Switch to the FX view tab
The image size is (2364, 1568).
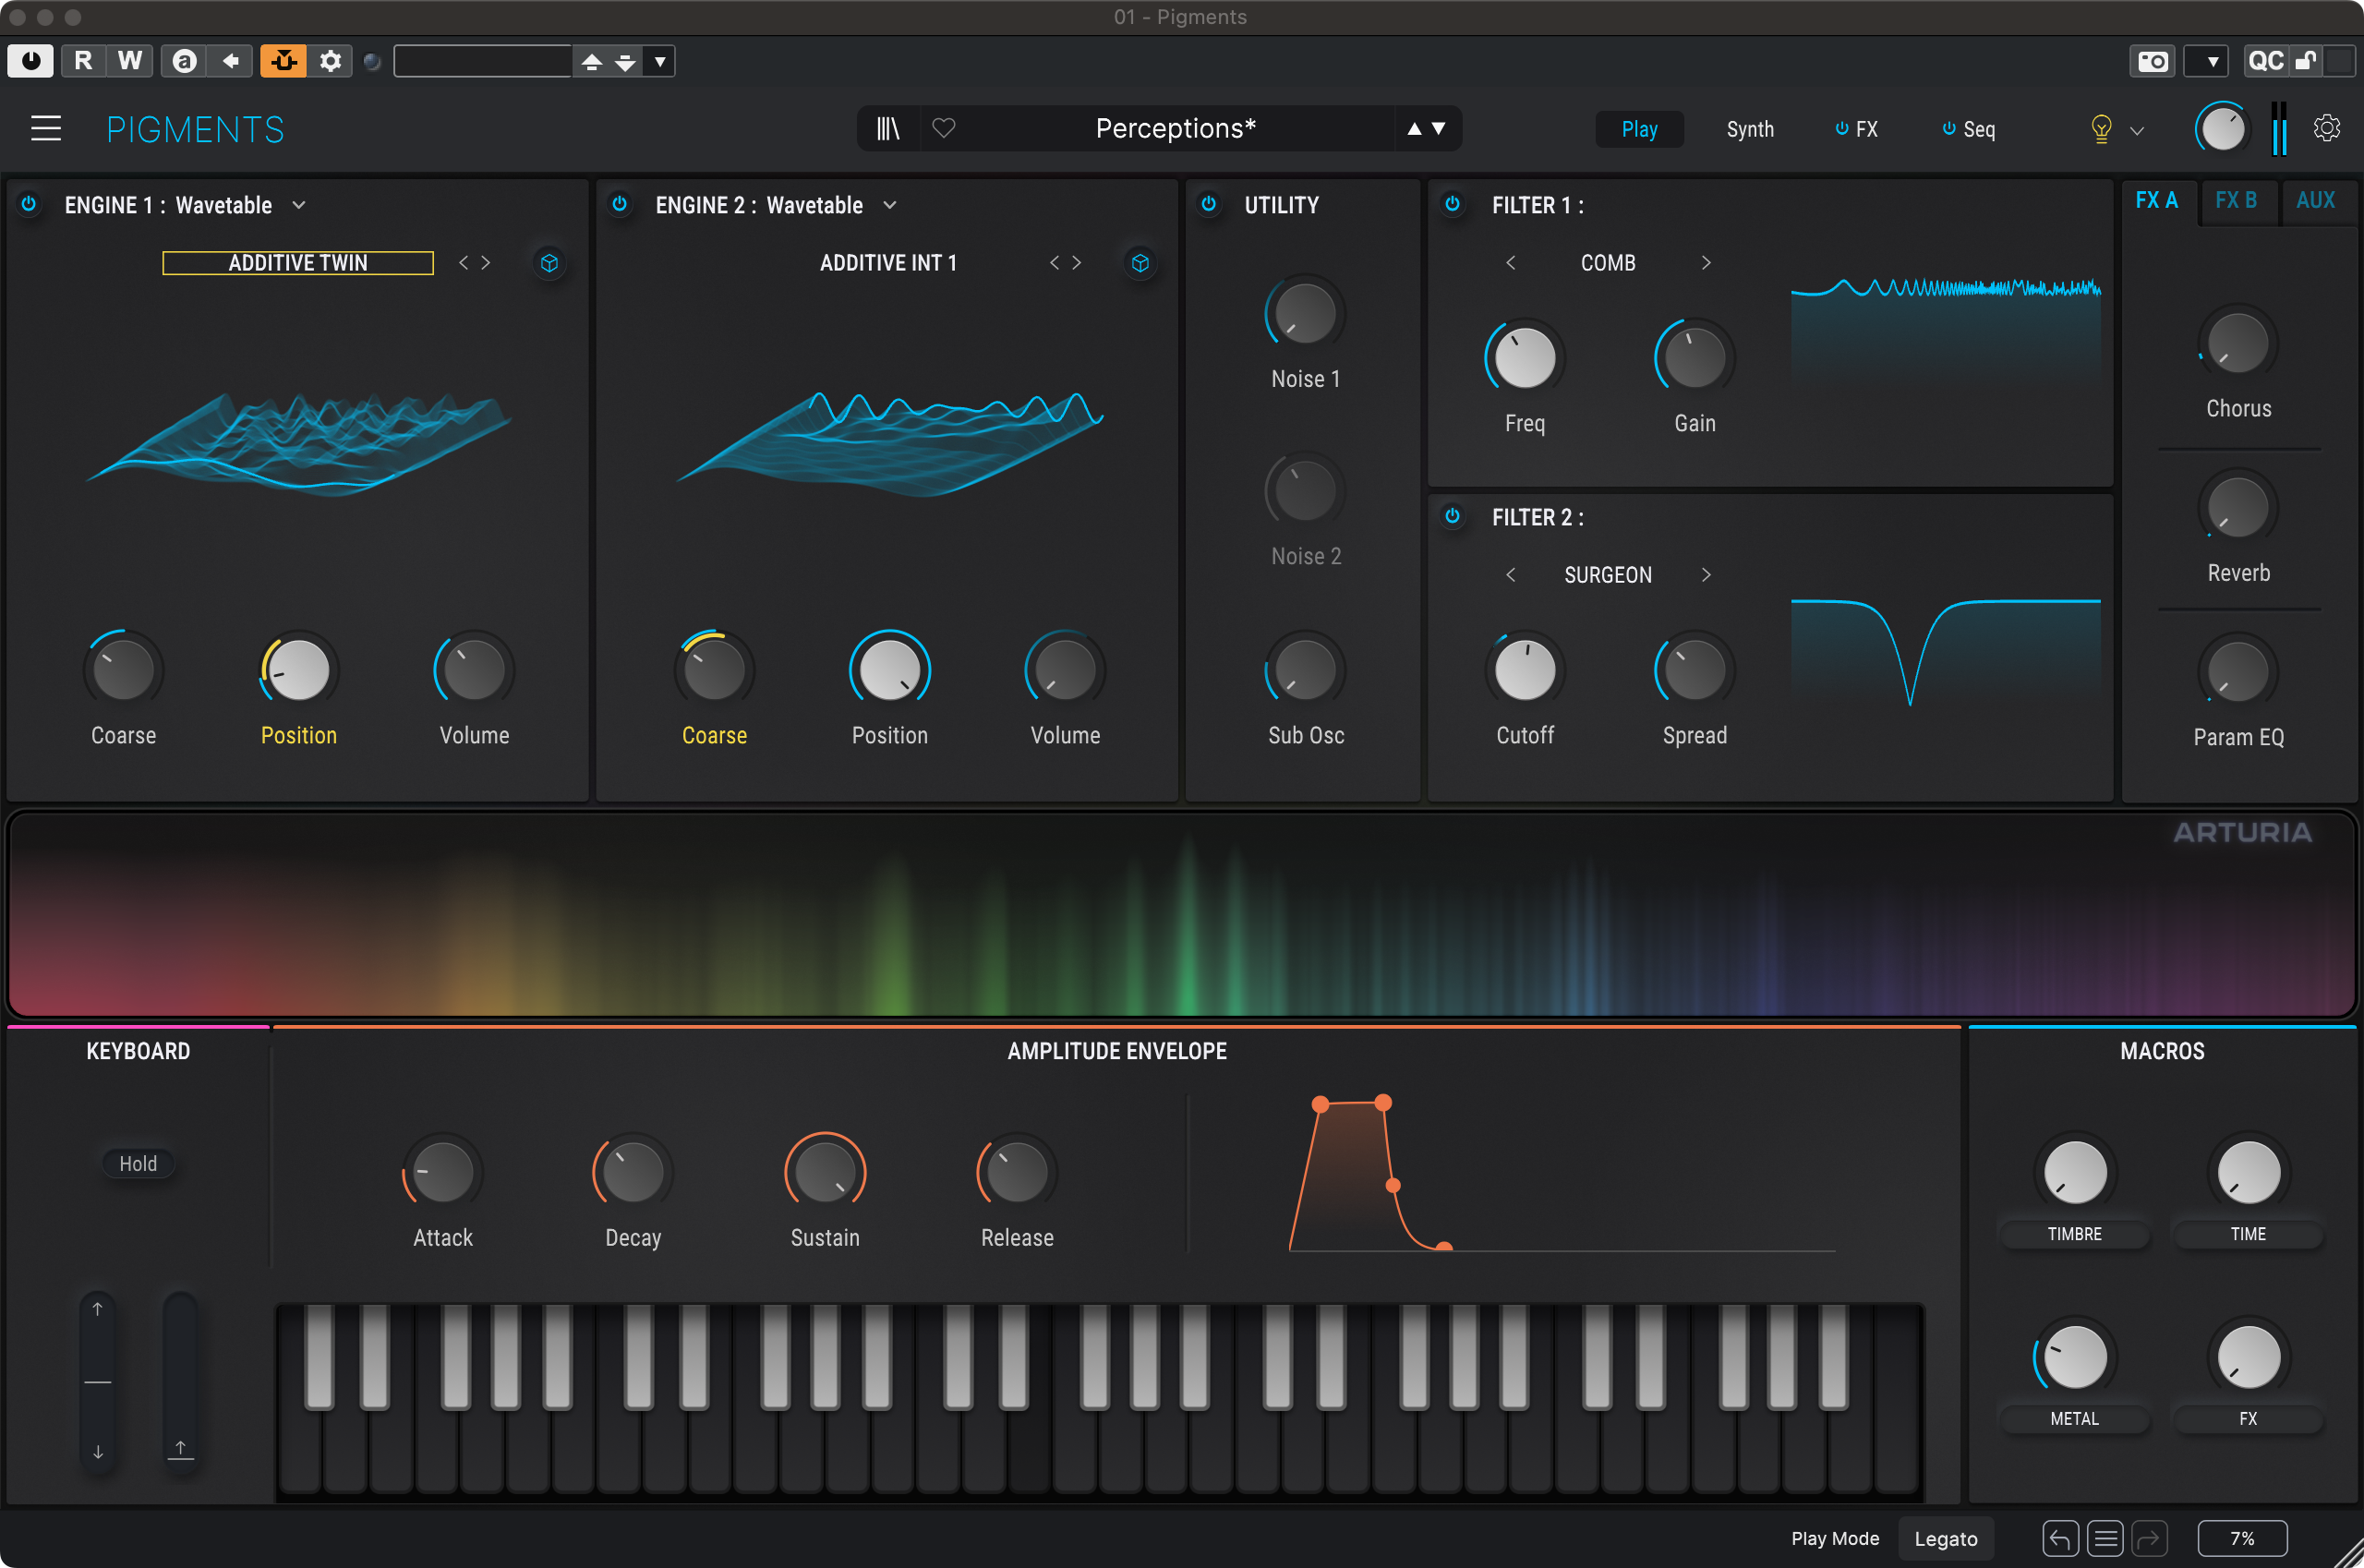(x=1866, y=129)
